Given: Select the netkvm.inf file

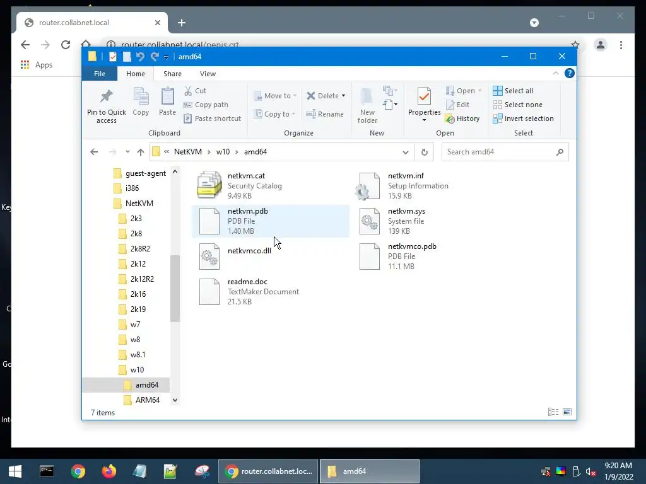Looking at the screenshot, I should [430, 186].
